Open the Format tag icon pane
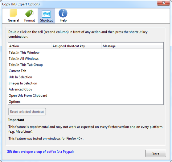This screenshot has height=162, width=172. [x=30, y=16]
